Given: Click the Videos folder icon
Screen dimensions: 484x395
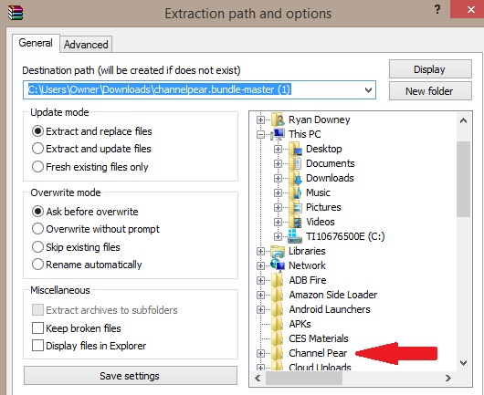Looking at the screenshot, I should 295,222.
